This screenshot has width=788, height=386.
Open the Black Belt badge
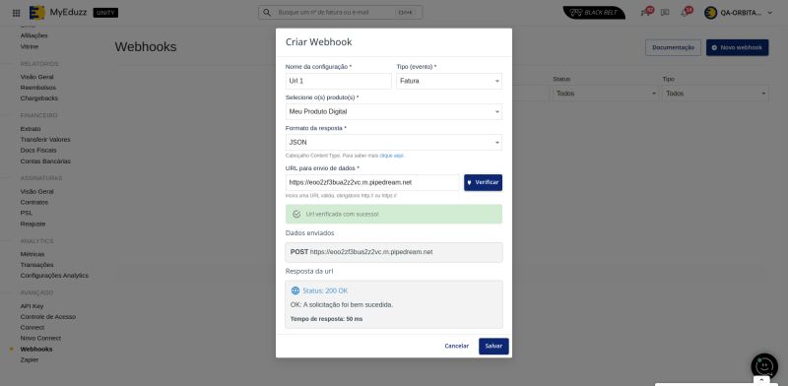[x=594, y=13]
